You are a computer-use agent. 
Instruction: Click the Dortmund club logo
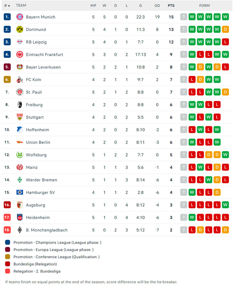19,29
